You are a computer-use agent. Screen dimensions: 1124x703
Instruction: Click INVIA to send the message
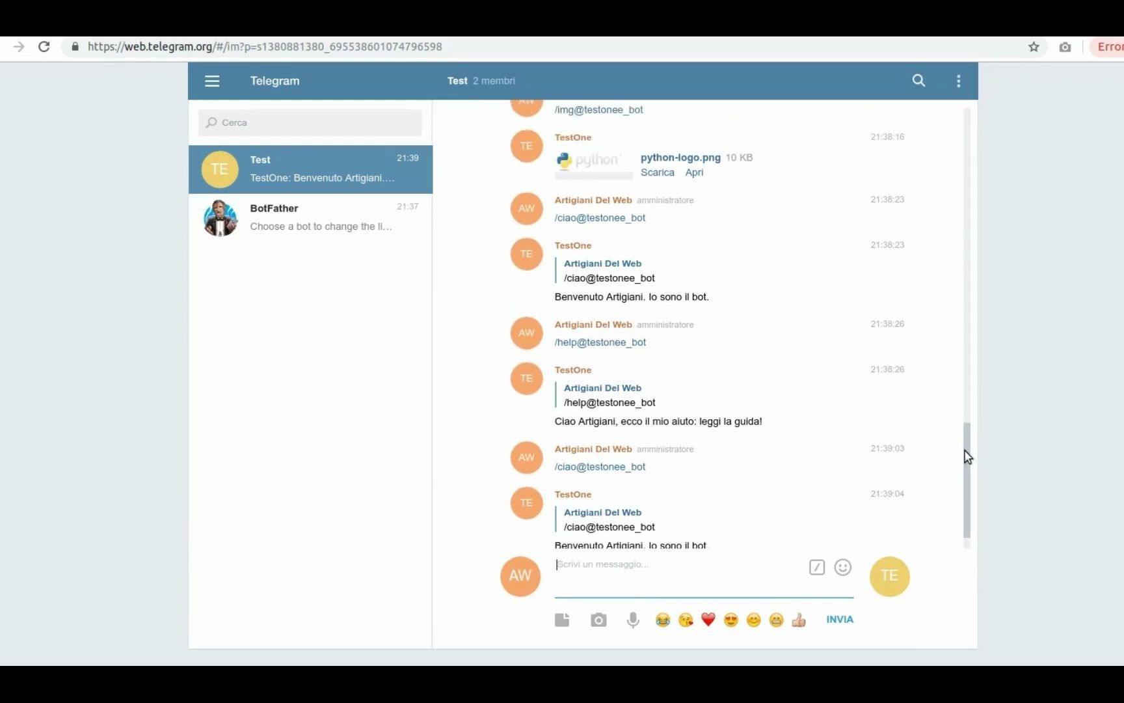(840, 620)
